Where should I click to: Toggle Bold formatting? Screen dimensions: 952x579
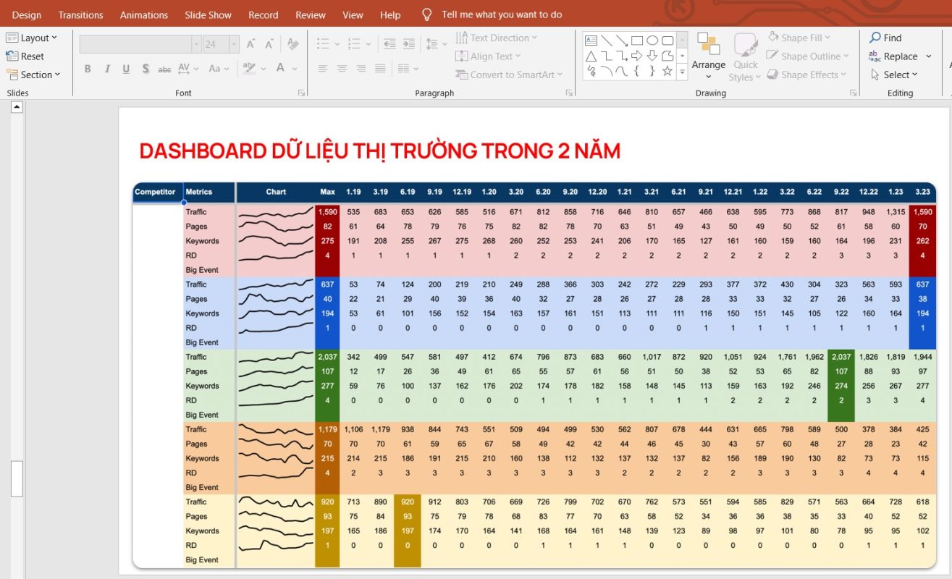point(88,69)
